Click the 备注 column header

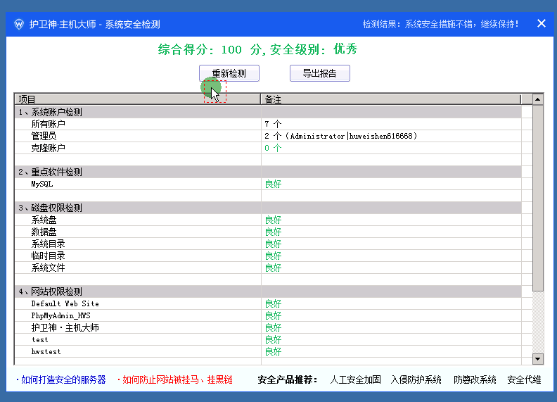click(390, 99)
